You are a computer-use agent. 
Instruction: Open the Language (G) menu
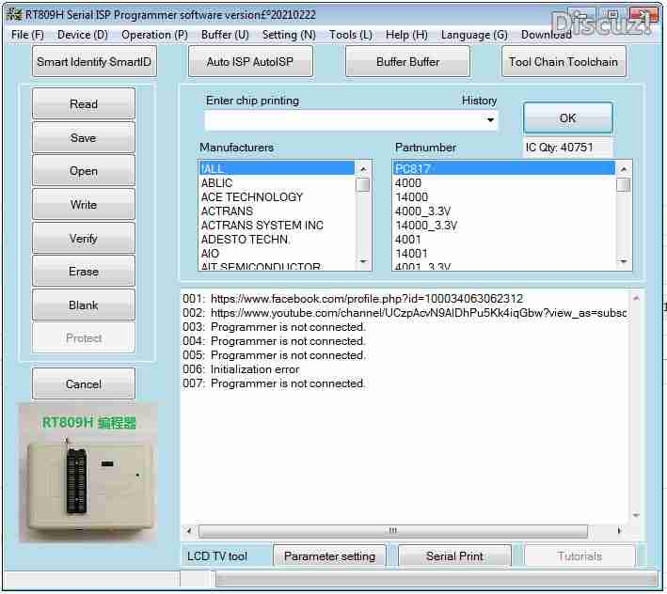(474, 35)
